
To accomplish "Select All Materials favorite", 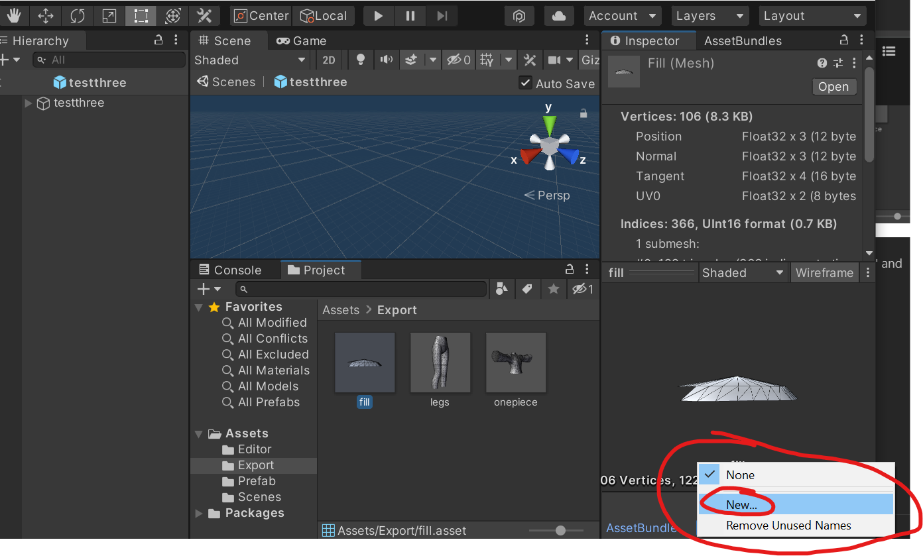I will point(273,370).
